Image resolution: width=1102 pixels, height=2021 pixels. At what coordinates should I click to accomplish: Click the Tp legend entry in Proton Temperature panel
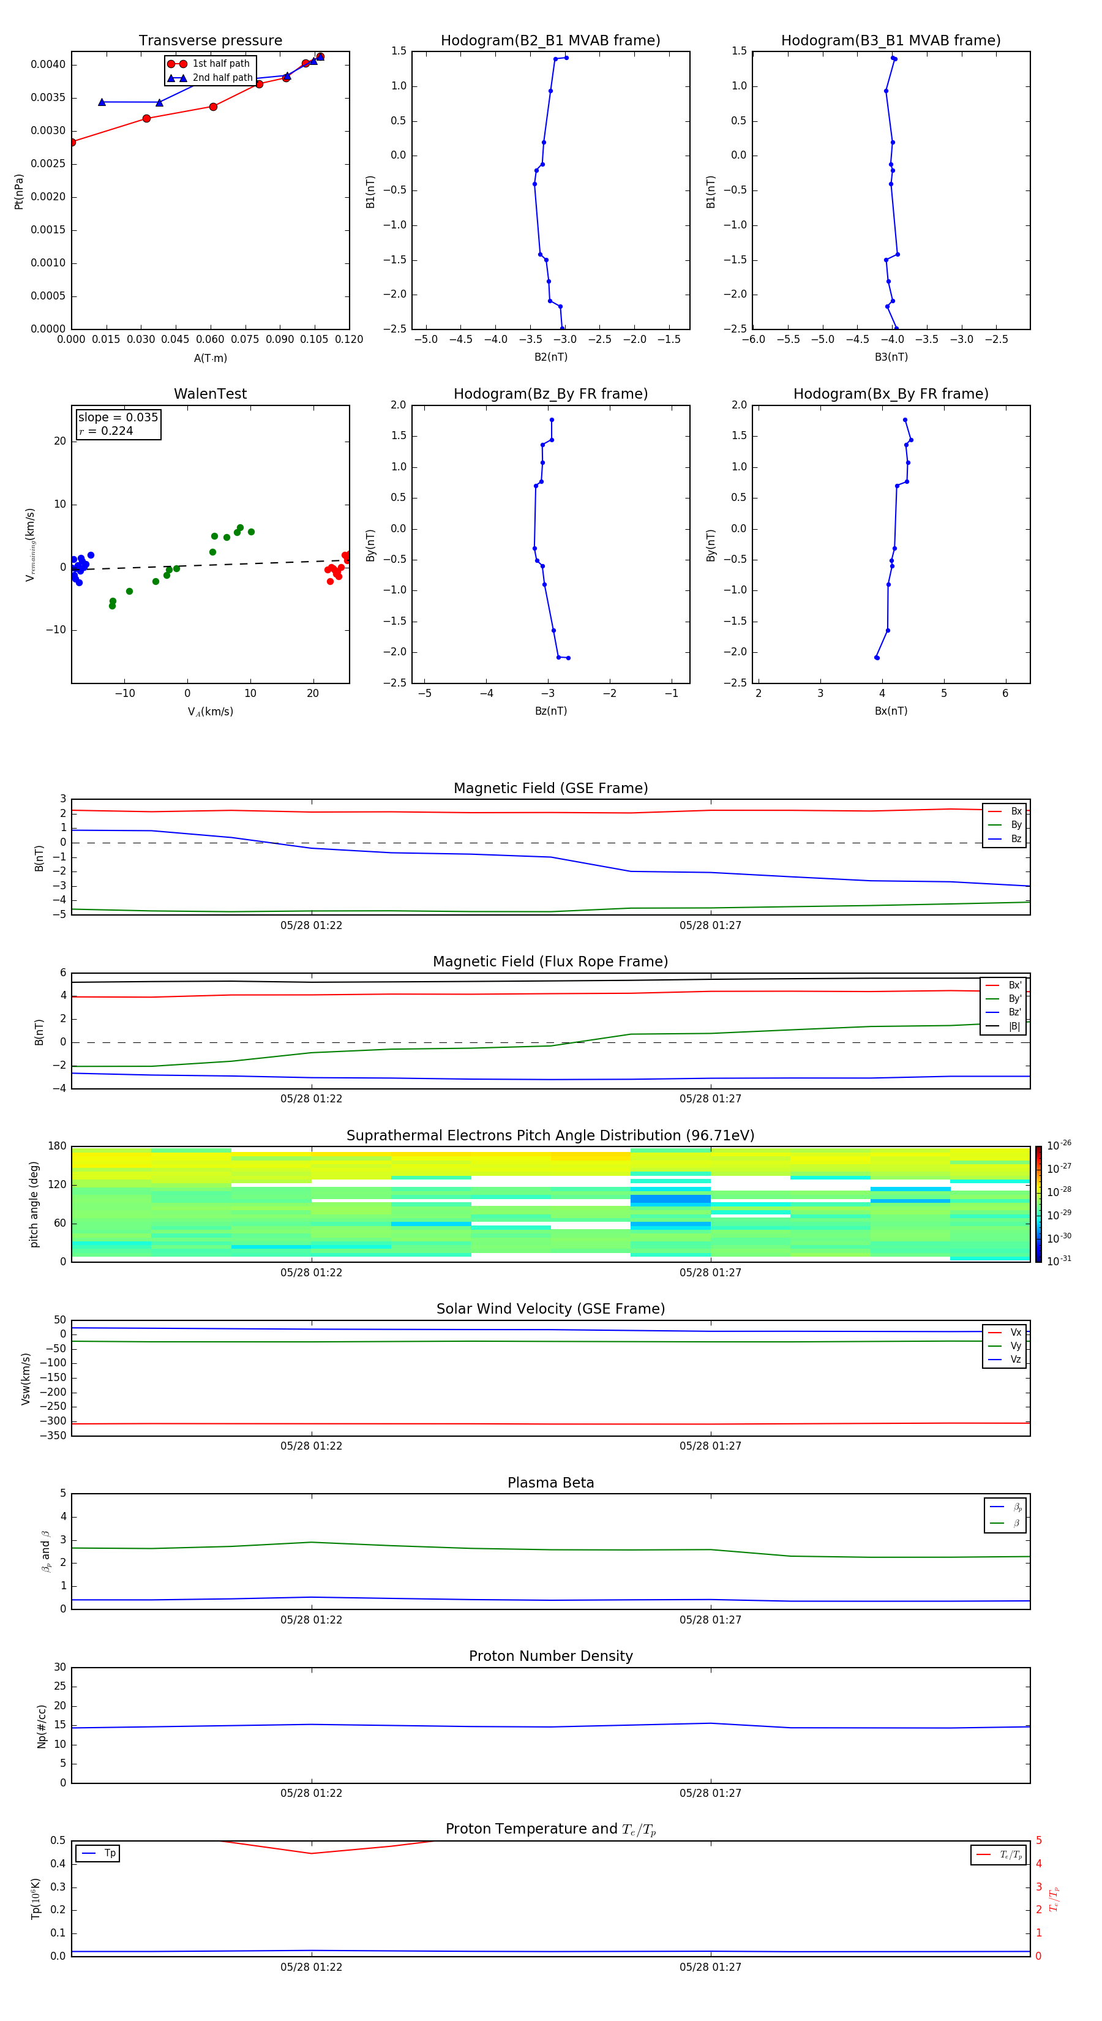98,1853
